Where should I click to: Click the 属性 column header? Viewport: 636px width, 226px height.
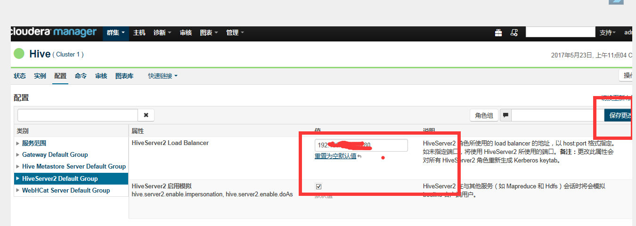click(x=138, y=130)
